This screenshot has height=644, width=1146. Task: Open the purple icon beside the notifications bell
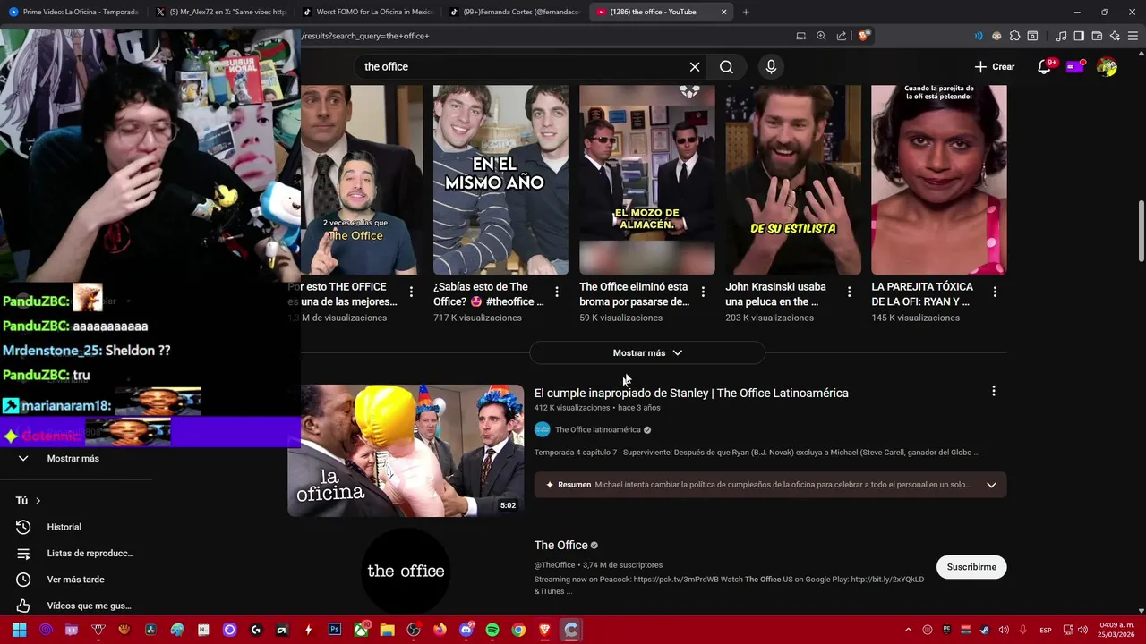tap(1075, 67)
